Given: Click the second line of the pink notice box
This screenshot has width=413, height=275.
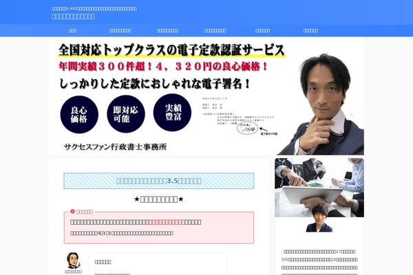Looking at the screenshot, I should pos(122,233).
